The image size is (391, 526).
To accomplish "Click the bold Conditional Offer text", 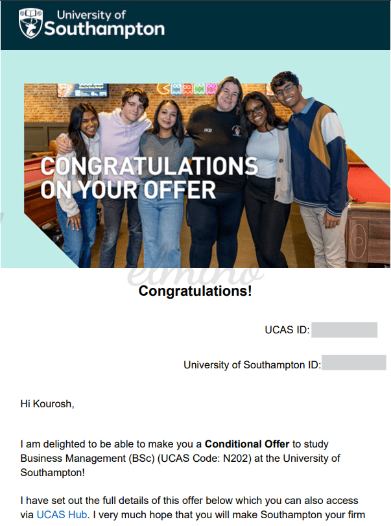I will (247, 444).
